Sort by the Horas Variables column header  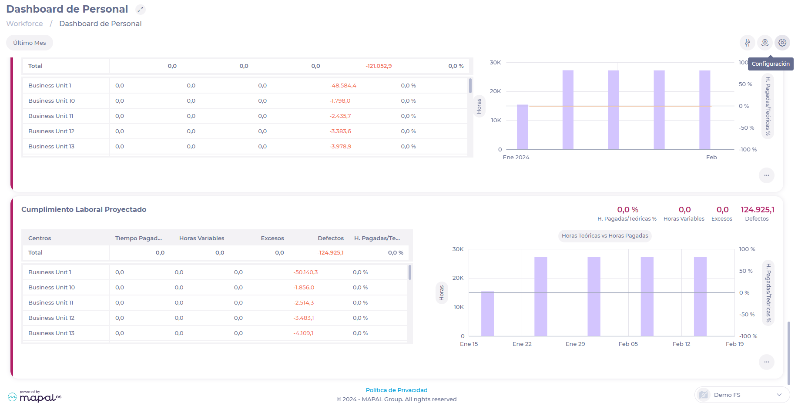pyautogui.click(x=201, y=238)
